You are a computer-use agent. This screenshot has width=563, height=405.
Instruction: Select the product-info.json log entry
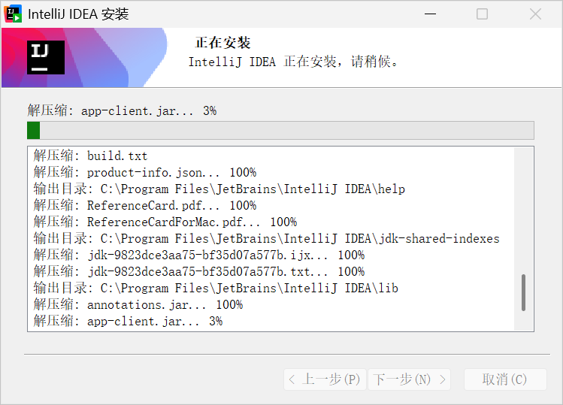point(145,173)
